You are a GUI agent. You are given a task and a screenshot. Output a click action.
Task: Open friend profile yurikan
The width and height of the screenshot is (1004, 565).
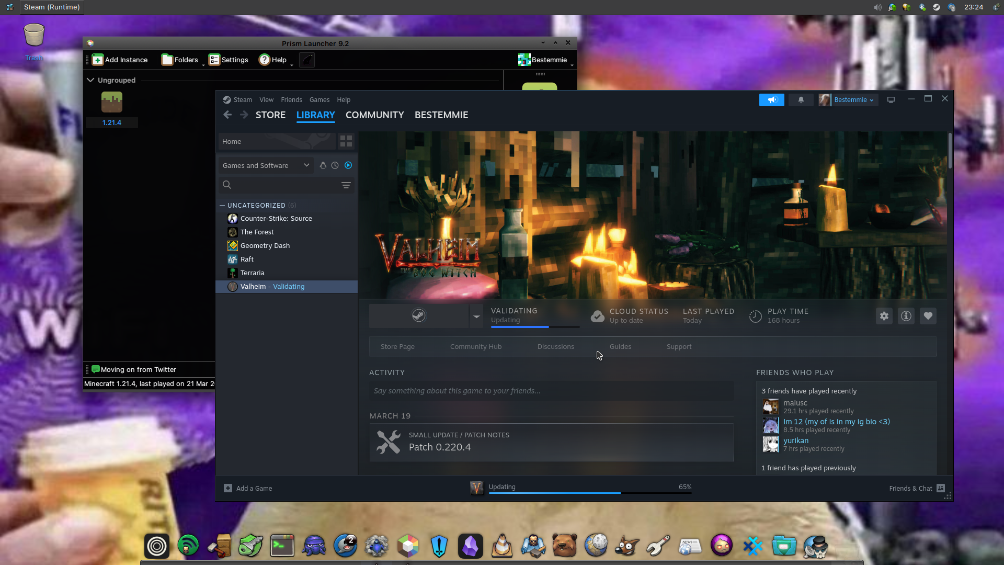point(796,440)
